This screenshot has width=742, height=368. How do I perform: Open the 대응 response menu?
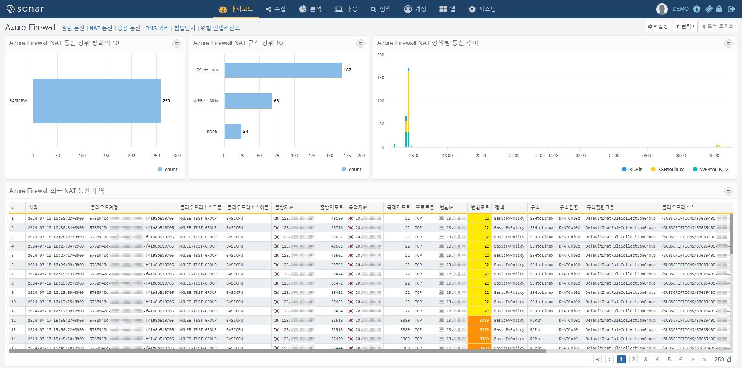pos(346,9)
